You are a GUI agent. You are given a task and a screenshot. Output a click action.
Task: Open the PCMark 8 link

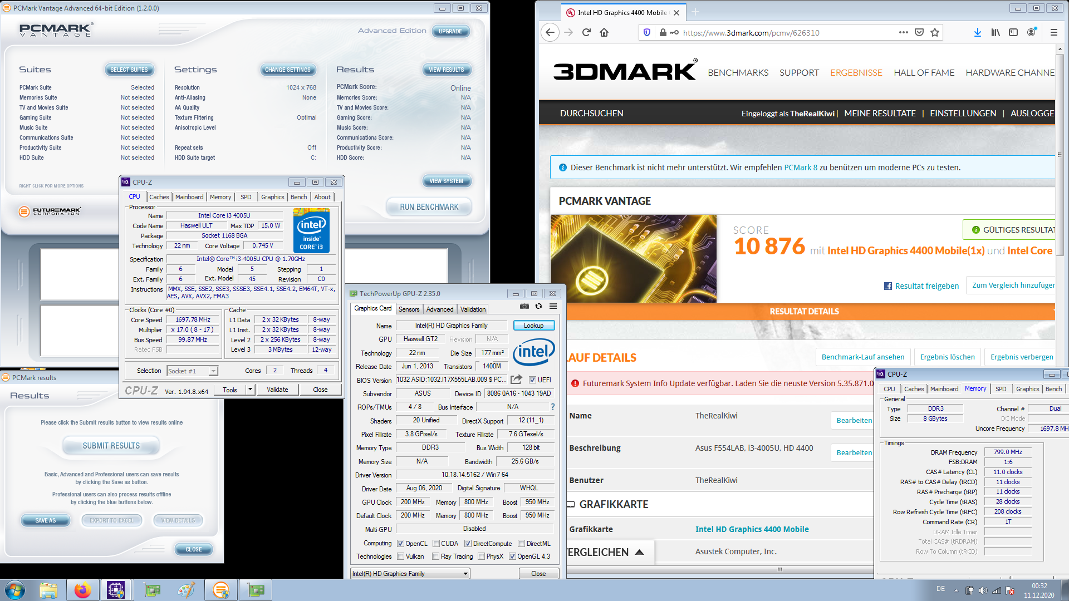click(801, 168)
